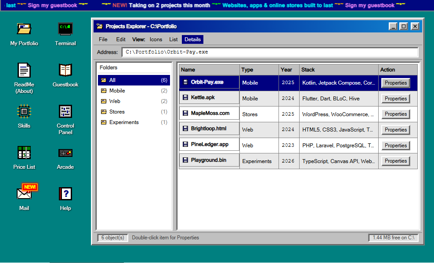Click the folder icon next to Web
This screenshot has height=263, width=434.
104,101
